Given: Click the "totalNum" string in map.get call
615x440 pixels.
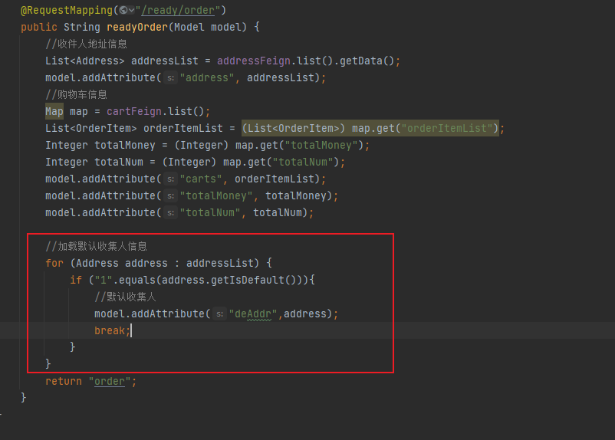Looking at the screenshot, I should pos(303,162).
